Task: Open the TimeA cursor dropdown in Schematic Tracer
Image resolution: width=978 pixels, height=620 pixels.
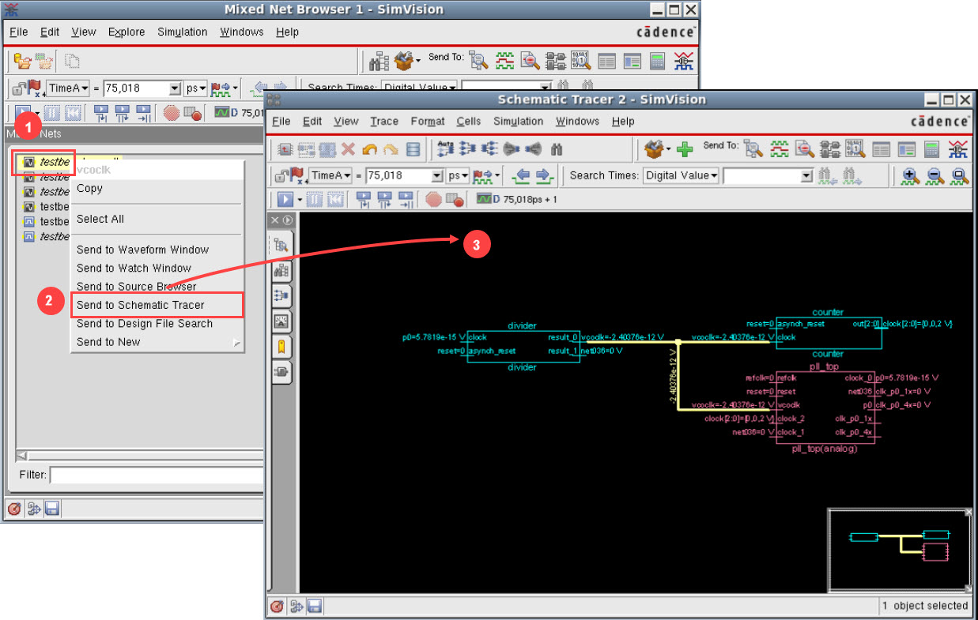Action: pos(330,175)
